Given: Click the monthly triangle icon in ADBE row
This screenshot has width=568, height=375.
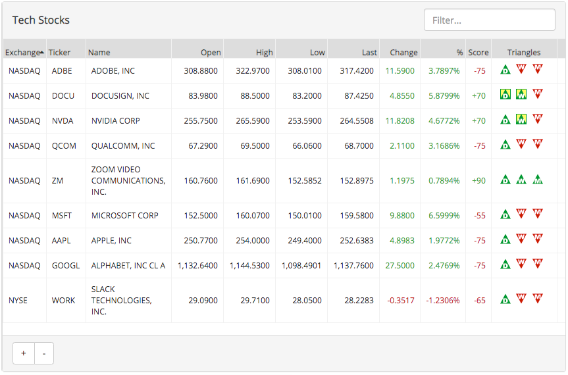Looking at the screenshot, I should pos(538,69).
